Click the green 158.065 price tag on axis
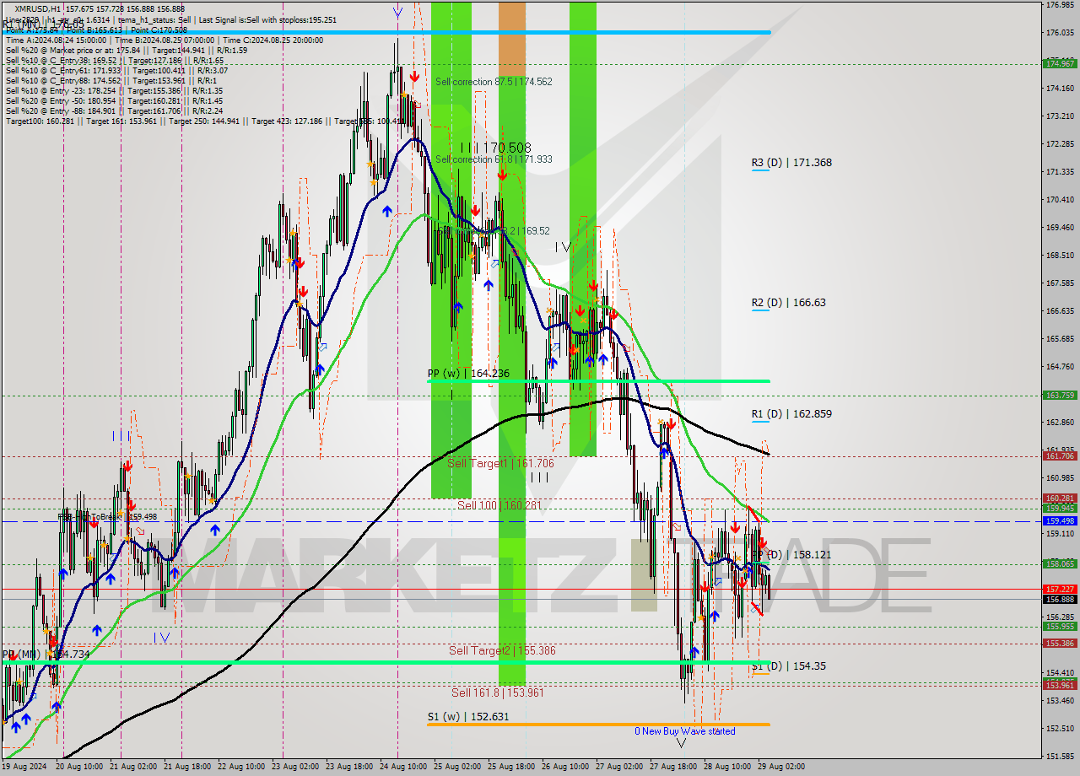The width and height of the screenshot is (1080, 776). click(x=1060, y=564)
